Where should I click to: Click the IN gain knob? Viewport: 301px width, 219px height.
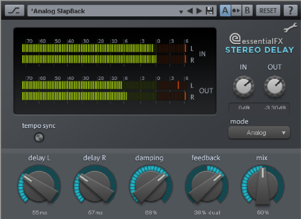coord(243,86)
